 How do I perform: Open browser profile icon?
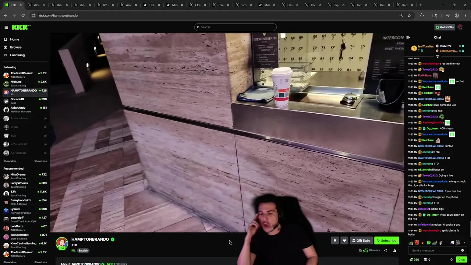[457, 15]
